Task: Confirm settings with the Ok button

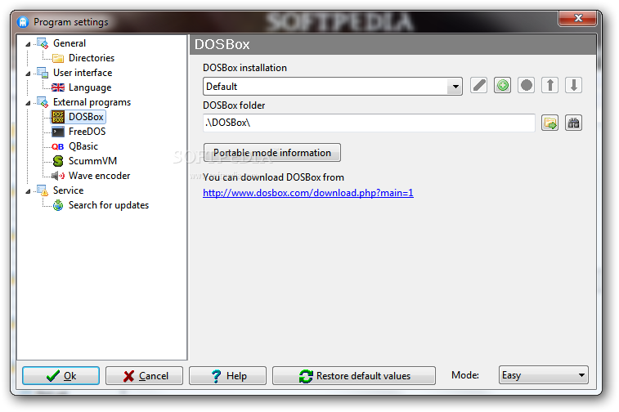Action: coord(61,376)
